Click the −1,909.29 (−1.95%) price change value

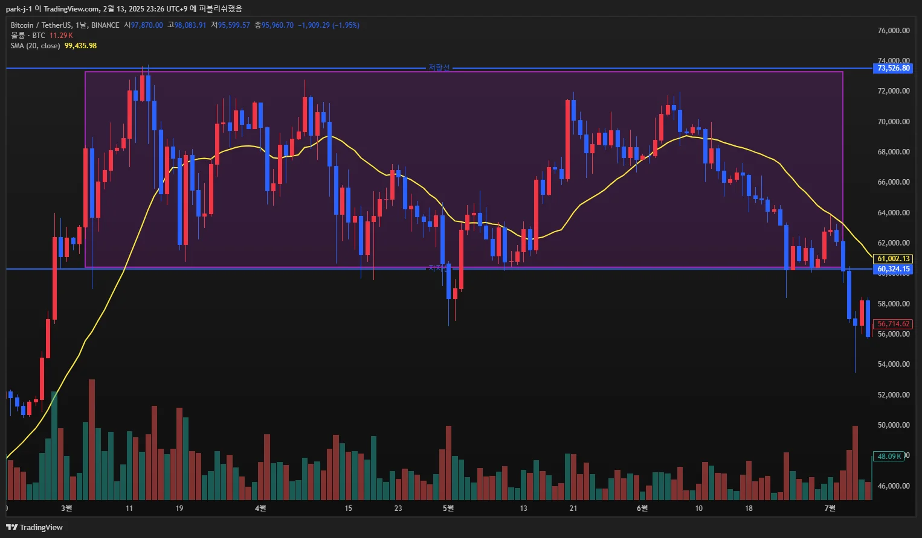coord(329,25)
